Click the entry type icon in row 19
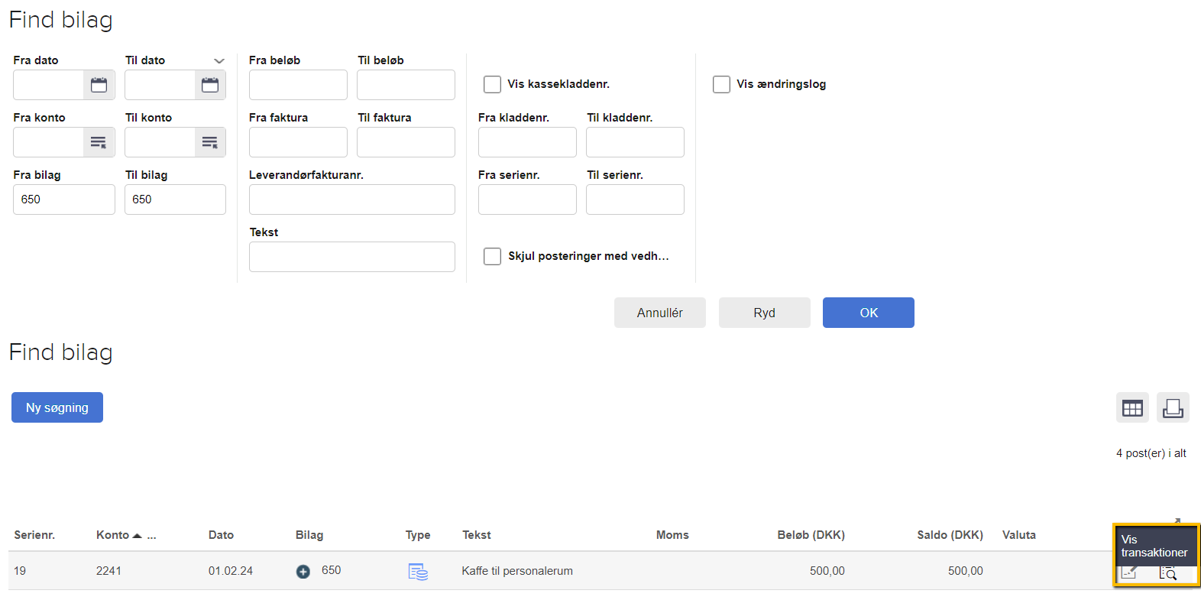This screenshot has width=1201, height=600. pos(418,572)
